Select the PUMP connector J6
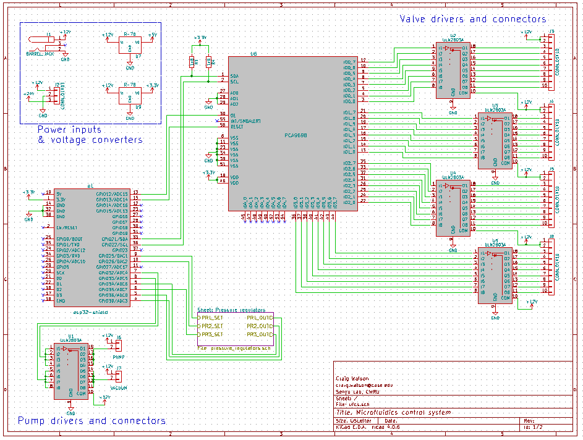The image size is (583, 440). point(119,348)
